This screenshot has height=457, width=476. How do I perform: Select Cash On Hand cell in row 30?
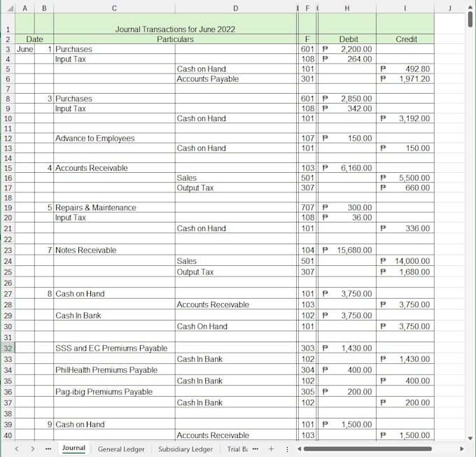[x=236, y=327]
